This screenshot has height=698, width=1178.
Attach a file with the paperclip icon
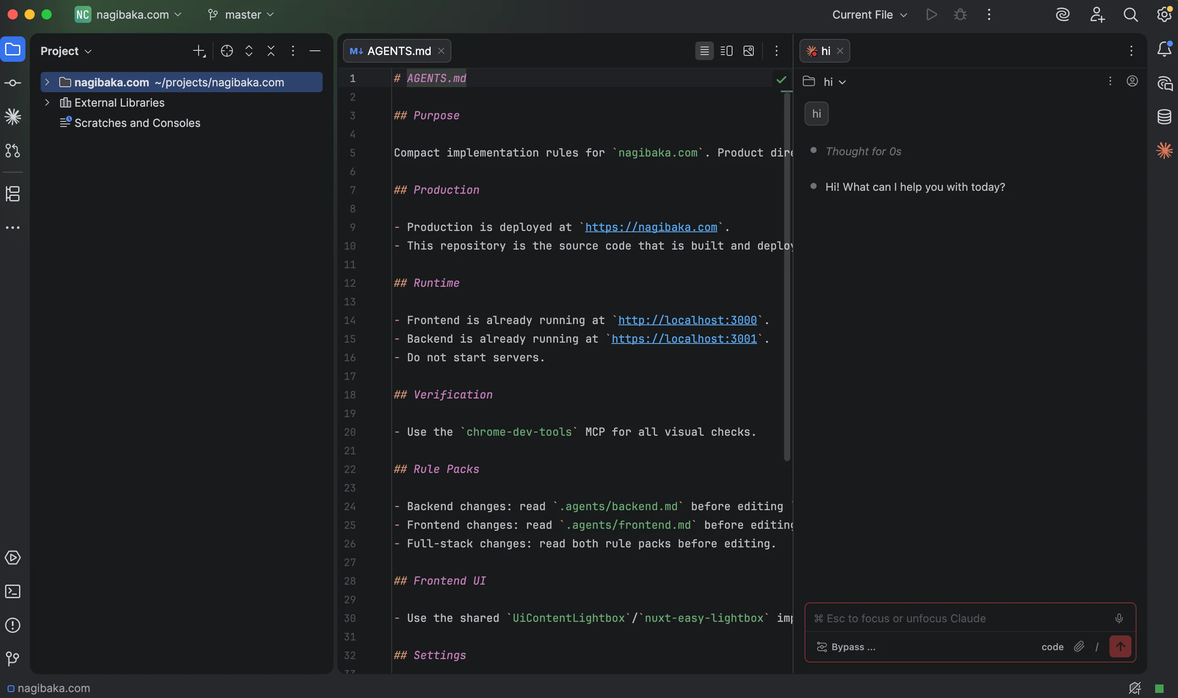(1078, 647)
